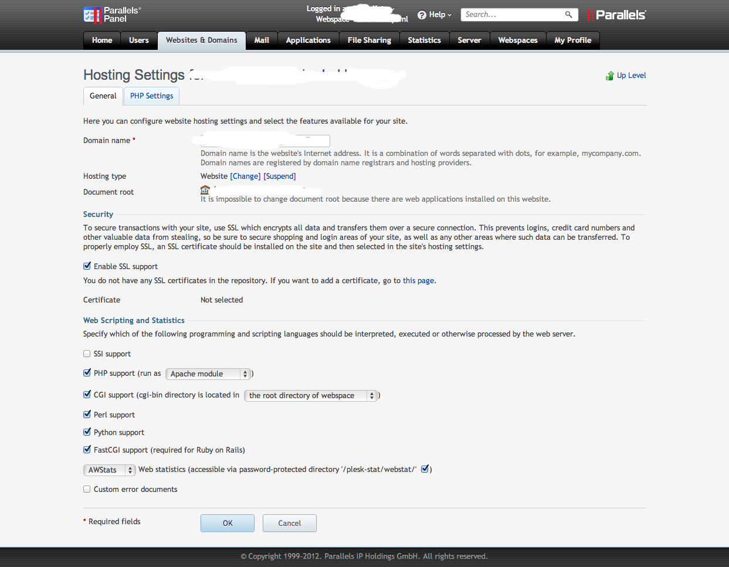This screenshot has width=729, height=567.
Task: Click the OK button
Action: [x=228, y=523]
